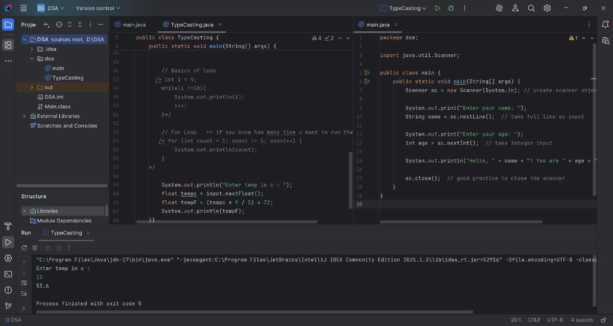Viewport: 613px width, 326px height.
Task: Switch to left main.java tab
Action: (x=130, y=25)
